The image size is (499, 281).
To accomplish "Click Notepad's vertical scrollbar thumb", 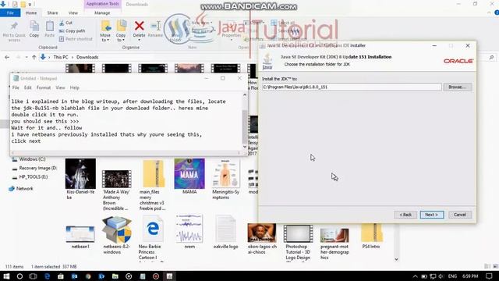I will coord(244,126).
